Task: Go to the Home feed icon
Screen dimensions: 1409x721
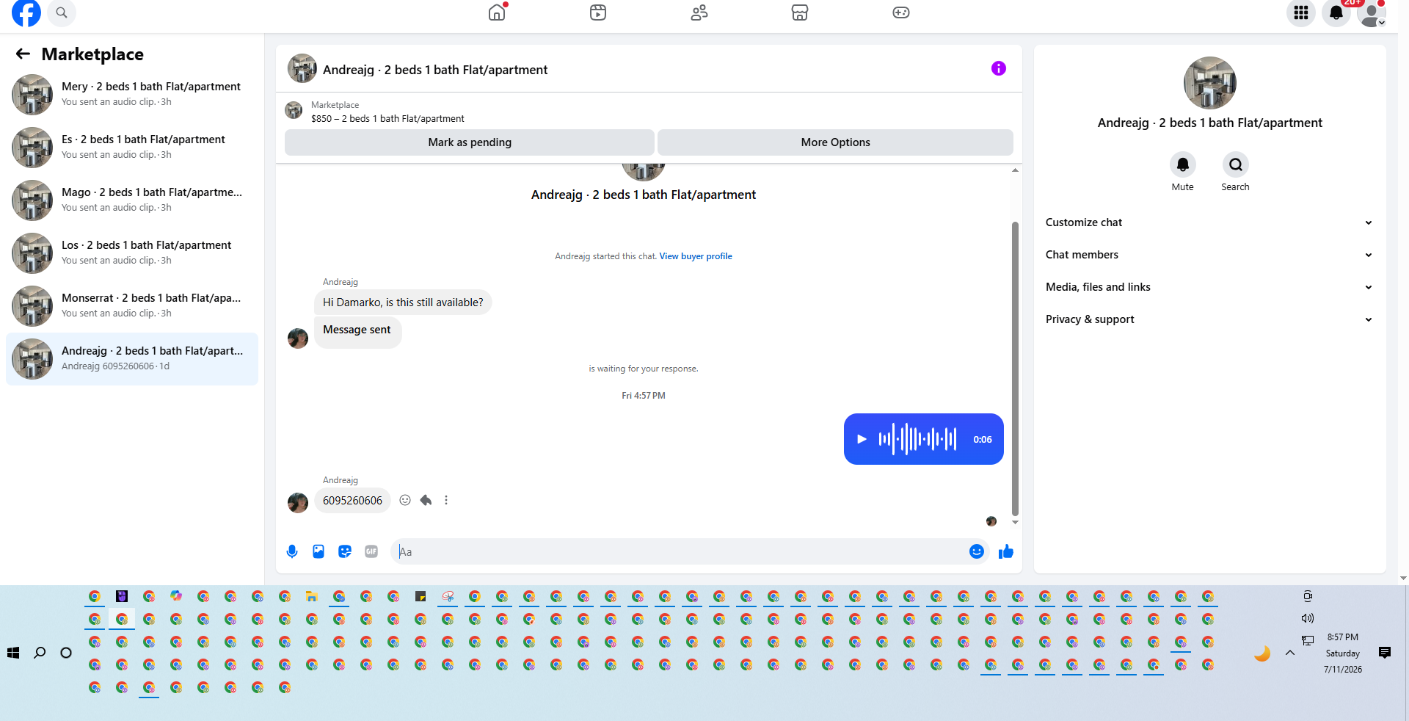Action: (497, 12)
